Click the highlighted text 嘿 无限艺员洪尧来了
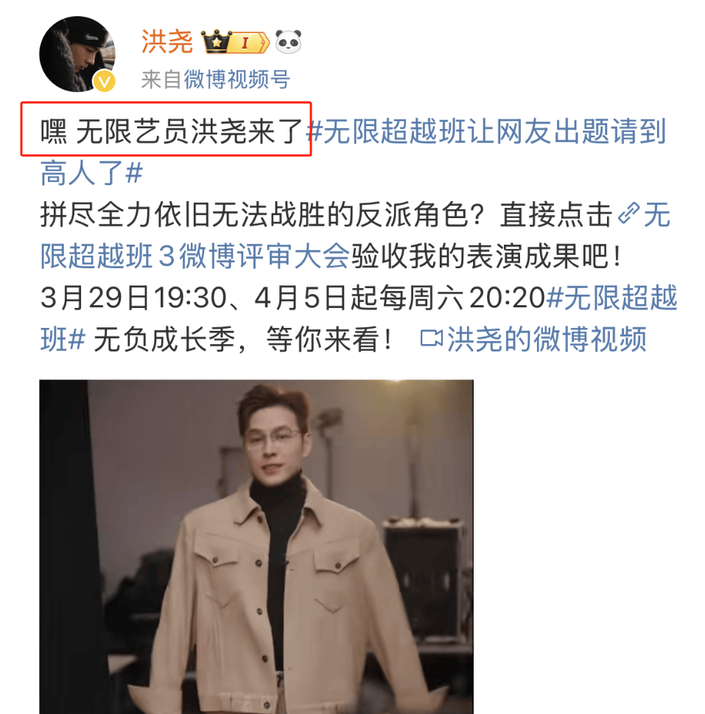 coord(171,132)
